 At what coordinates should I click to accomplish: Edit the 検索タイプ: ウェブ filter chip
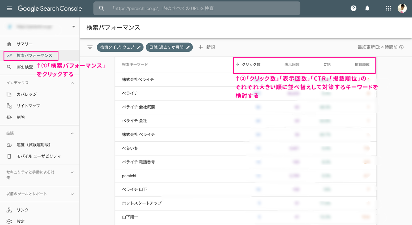120,47
